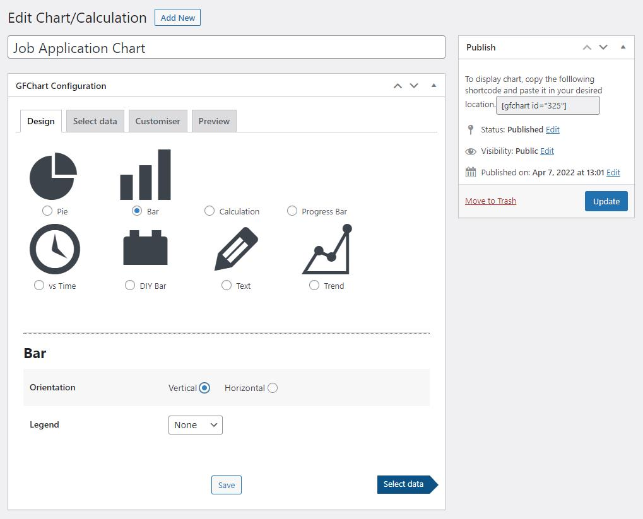643x519 pixels.
Task: Move GFChart Configuration panel up
Action: (398, 86)
